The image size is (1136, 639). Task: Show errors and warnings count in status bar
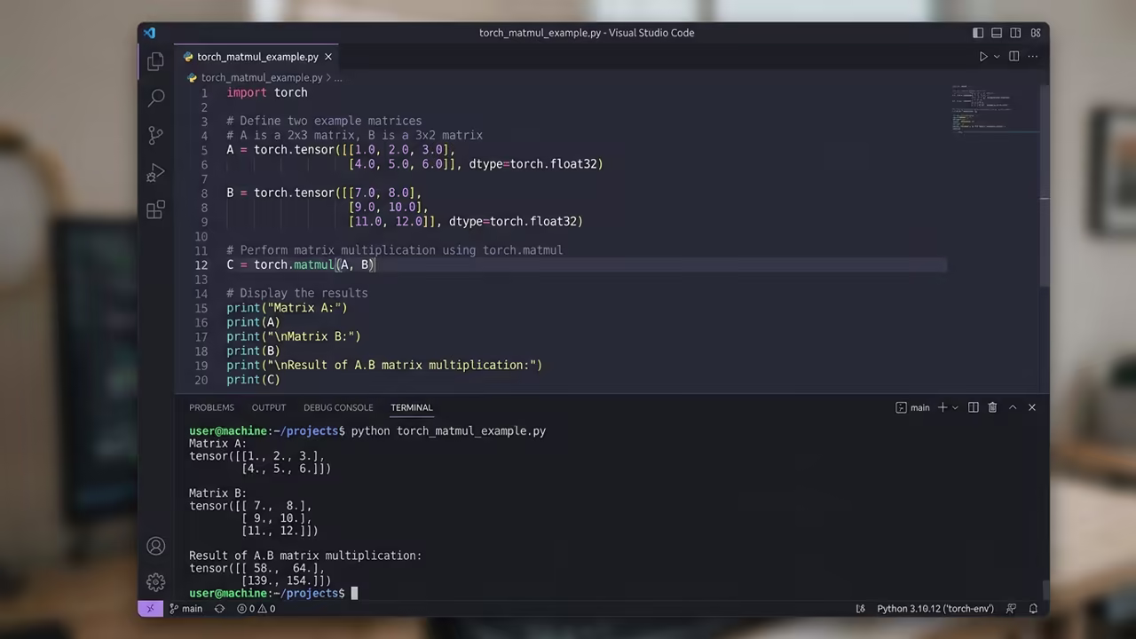[x=256, y=609]
